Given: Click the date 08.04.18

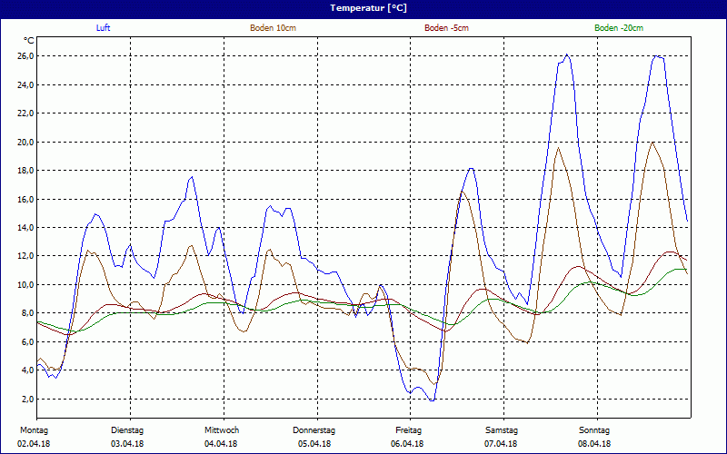Looking at the screenshot, I should point(594,444).
